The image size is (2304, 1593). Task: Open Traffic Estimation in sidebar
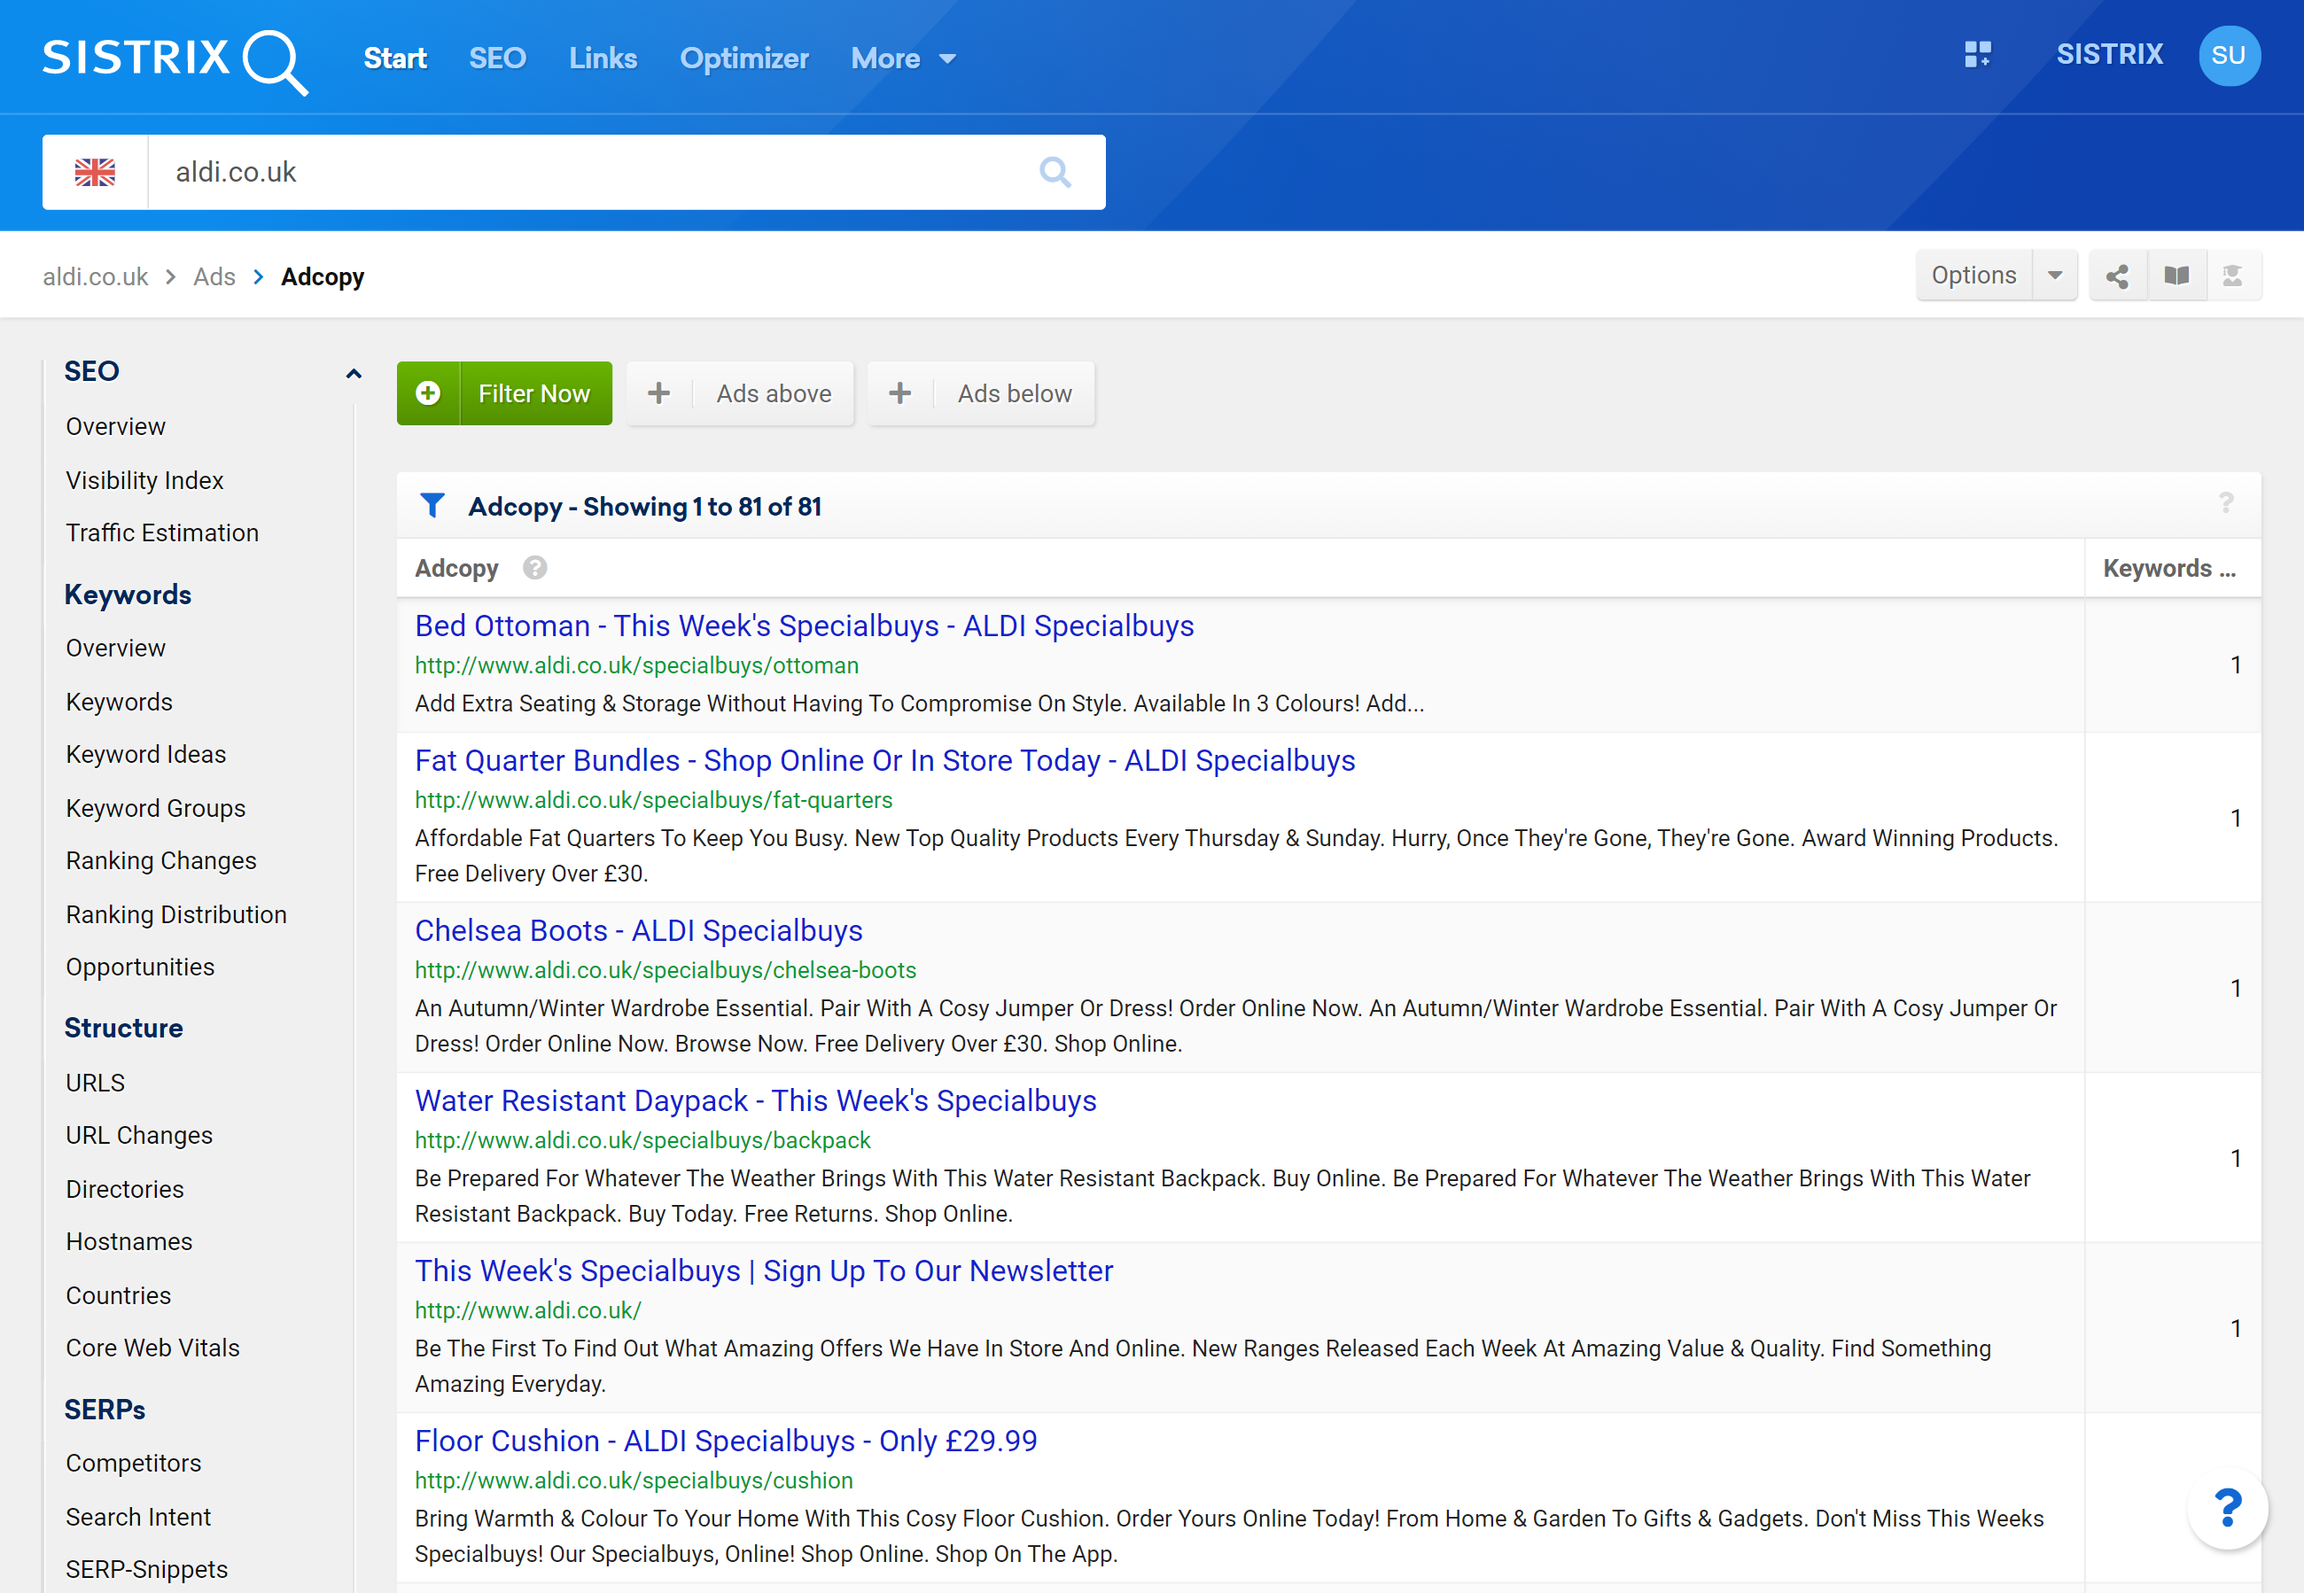[163, 533]
